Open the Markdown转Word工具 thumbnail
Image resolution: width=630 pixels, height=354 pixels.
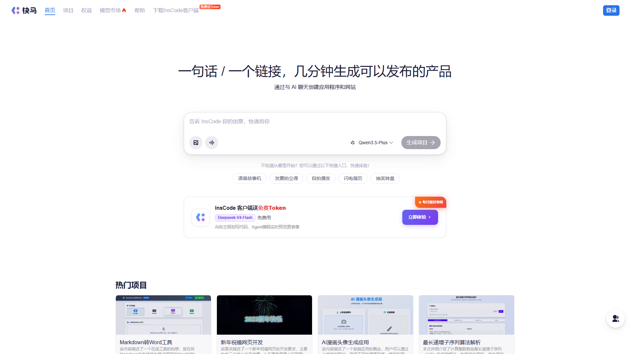click(x=163, y=315)
